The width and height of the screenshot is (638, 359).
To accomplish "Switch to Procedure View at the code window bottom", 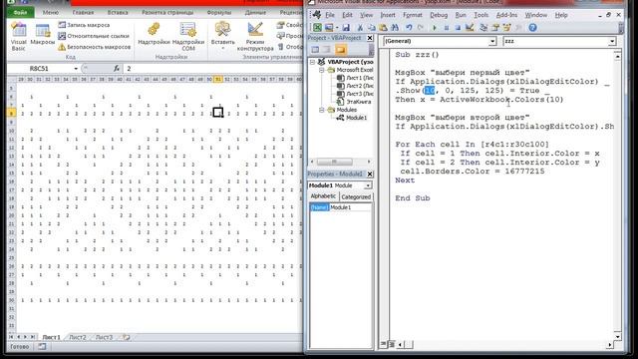I will pos(383,345).
